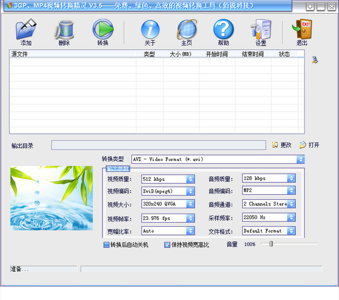
Task: Click the conversion progress bar at bottom
Action: click(x=201, y=269)
